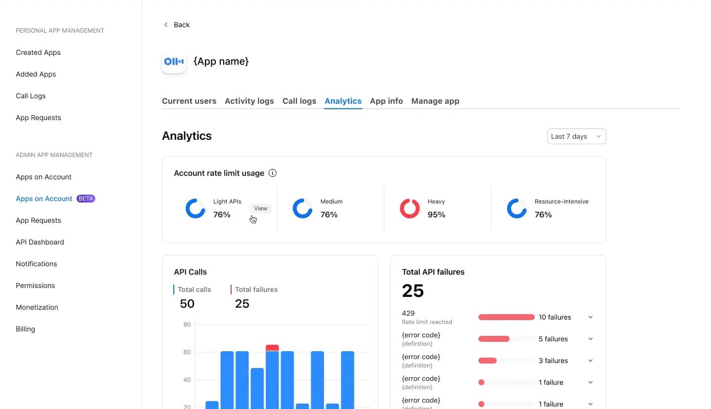This screenshot has width=711, height=409.
Task: Click the Light APIs donut chart icon
Action: pyautogui.click(x=196, y=208)
